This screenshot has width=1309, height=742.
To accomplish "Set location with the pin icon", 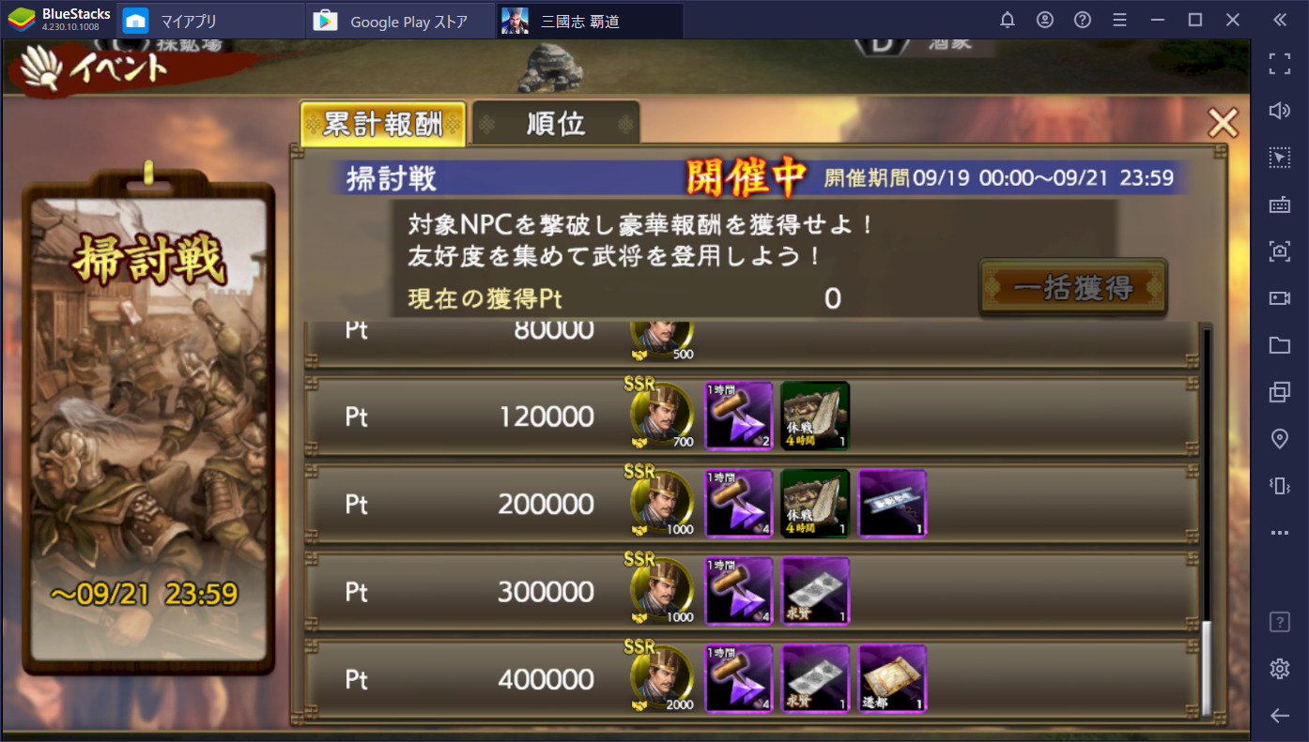I will (1280, 439).
